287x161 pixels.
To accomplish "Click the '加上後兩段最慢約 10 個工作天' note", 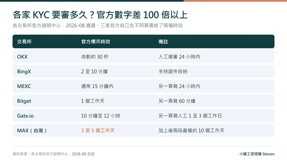I will coord(191,131).
